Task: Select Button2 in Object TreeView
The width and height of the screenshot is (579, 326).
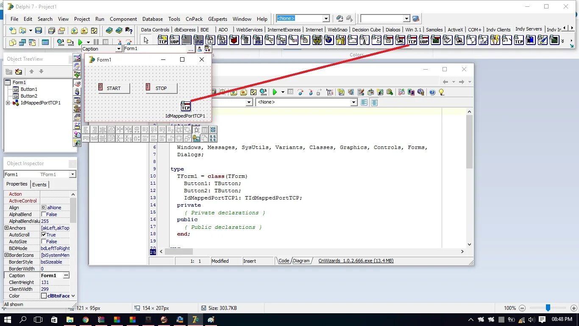Action: [x=29, y=96]
